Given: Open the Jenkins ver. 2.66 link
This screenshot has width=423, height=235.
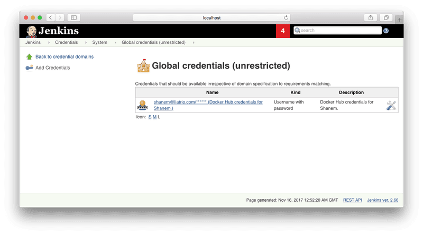Looking at the screenshot, I should tap(382, 200).
